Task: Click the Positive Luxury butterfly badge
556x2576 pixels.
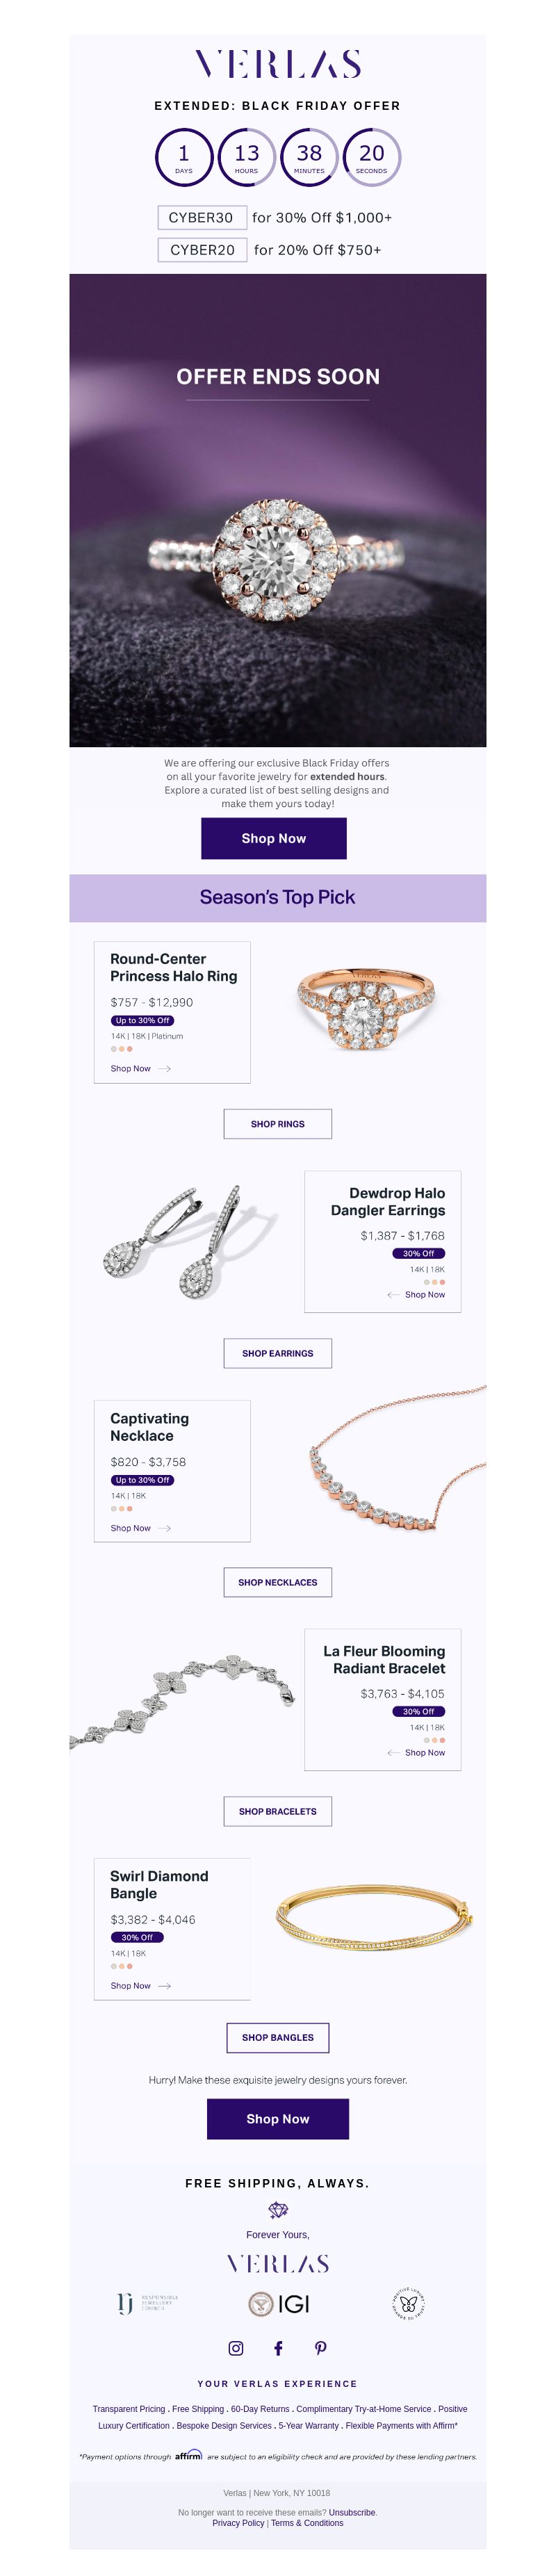Action: click(408, 2304)
